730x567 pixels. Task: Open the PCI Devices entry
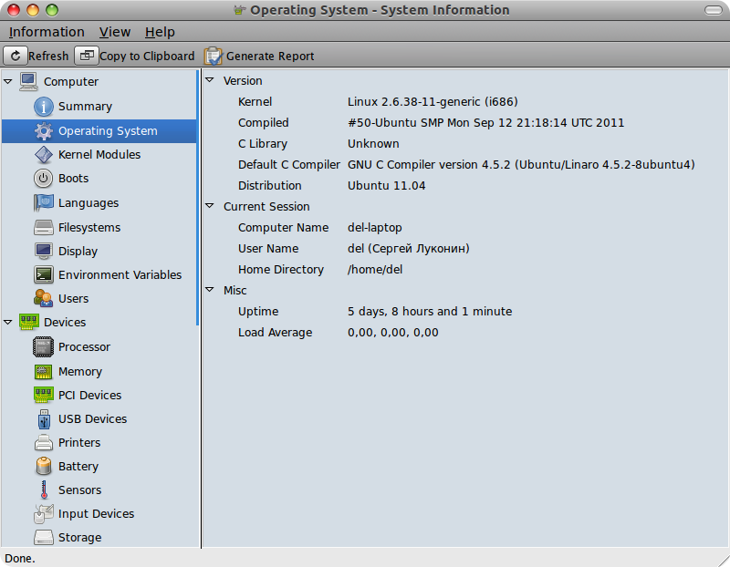coord(89,395)
